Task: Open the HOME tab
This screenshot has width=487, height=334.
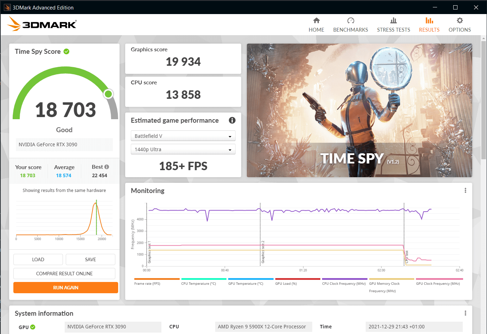Action: pos(316,25)
